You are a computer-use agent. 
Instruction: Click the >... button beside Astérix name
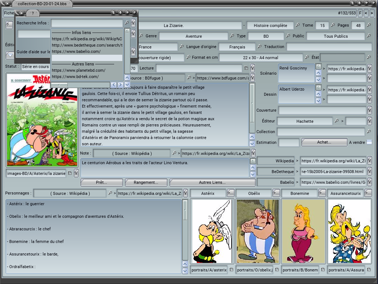[x=231, y=192]
